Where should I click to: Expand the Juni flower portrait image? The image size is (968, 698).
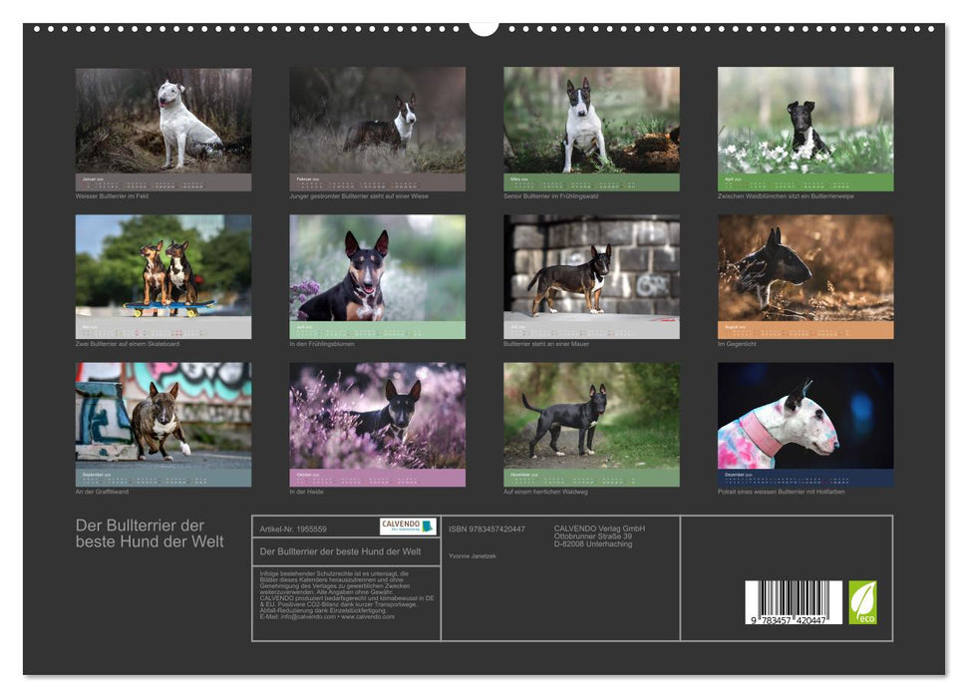pyautogui.click(x=375, y=269)
